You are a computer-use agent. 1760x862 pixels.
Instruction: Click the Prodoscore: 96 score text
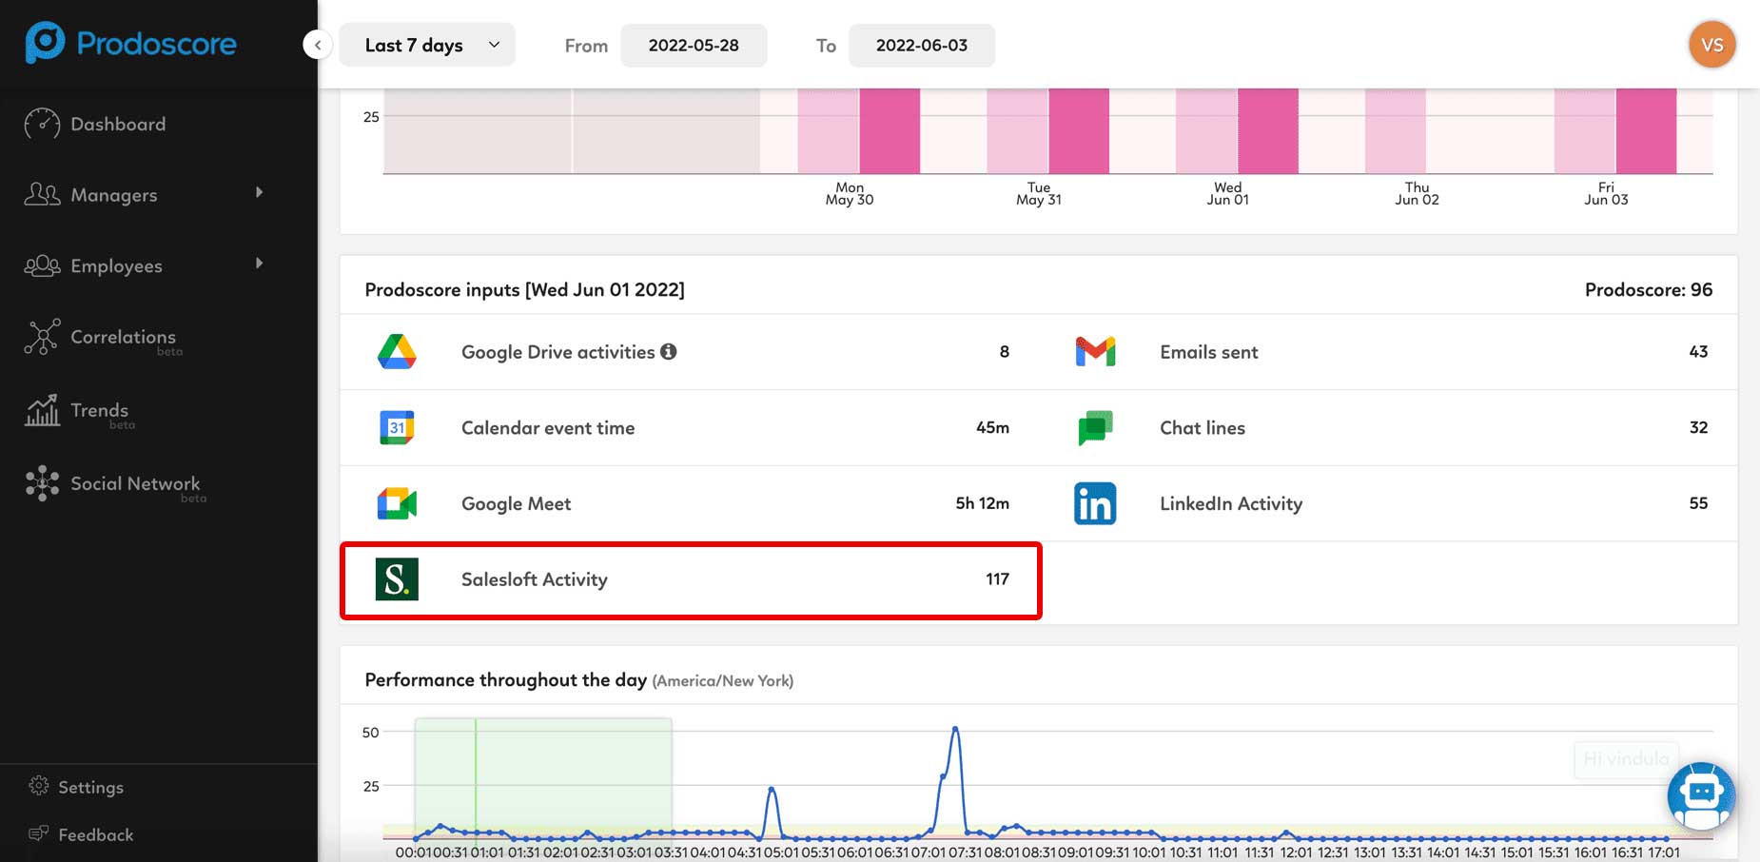(1649, 289)
